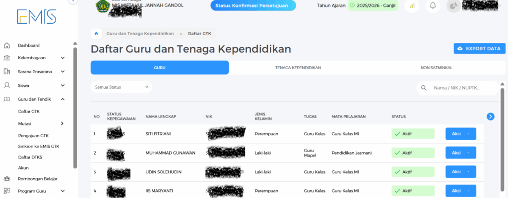Click the user profile avatar
The image size is (508, 198).
click(453, 6)
